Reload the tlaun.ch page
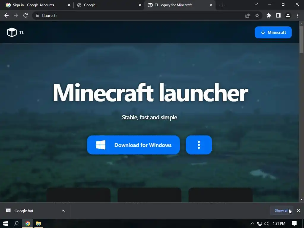The height and width of the screenshot is (228, 304). point(26,15)
